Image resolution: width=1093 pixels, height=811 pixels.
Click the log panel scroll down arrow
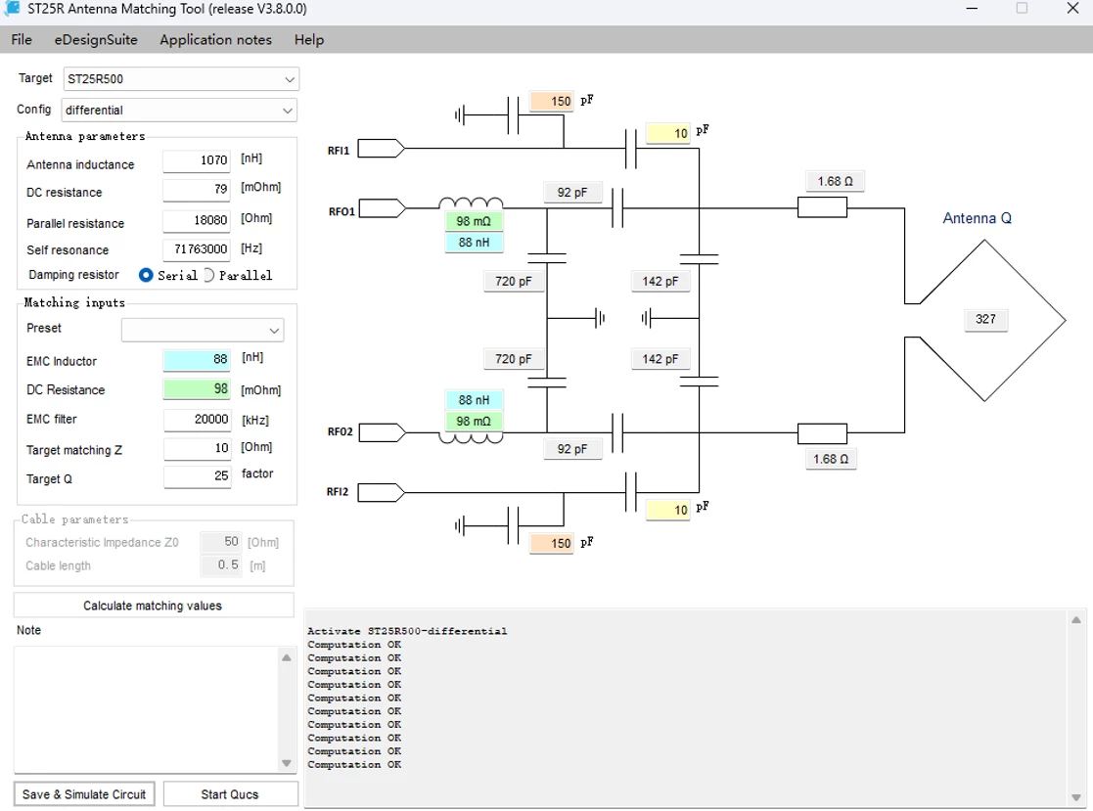coord(1076,797)
